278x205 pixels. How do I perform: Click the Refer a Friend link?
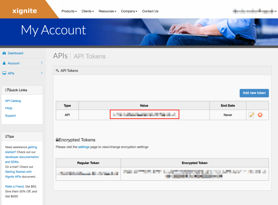tap(15, 186)
